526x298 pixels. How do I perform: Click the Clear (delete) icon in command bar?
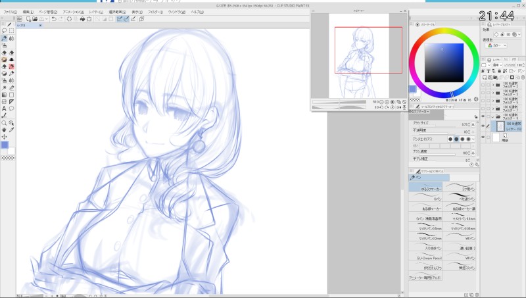(69, 19)
